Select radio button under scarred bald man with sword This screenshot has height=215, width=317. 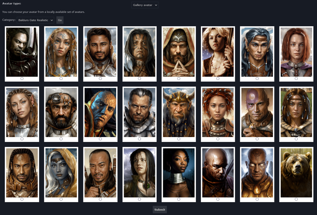click(x=218, y=199)
